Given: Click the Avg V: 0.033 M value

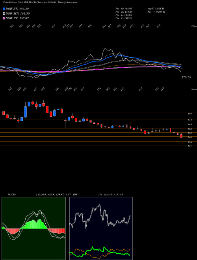Looking at the screenshot, I should pos(156,9).
